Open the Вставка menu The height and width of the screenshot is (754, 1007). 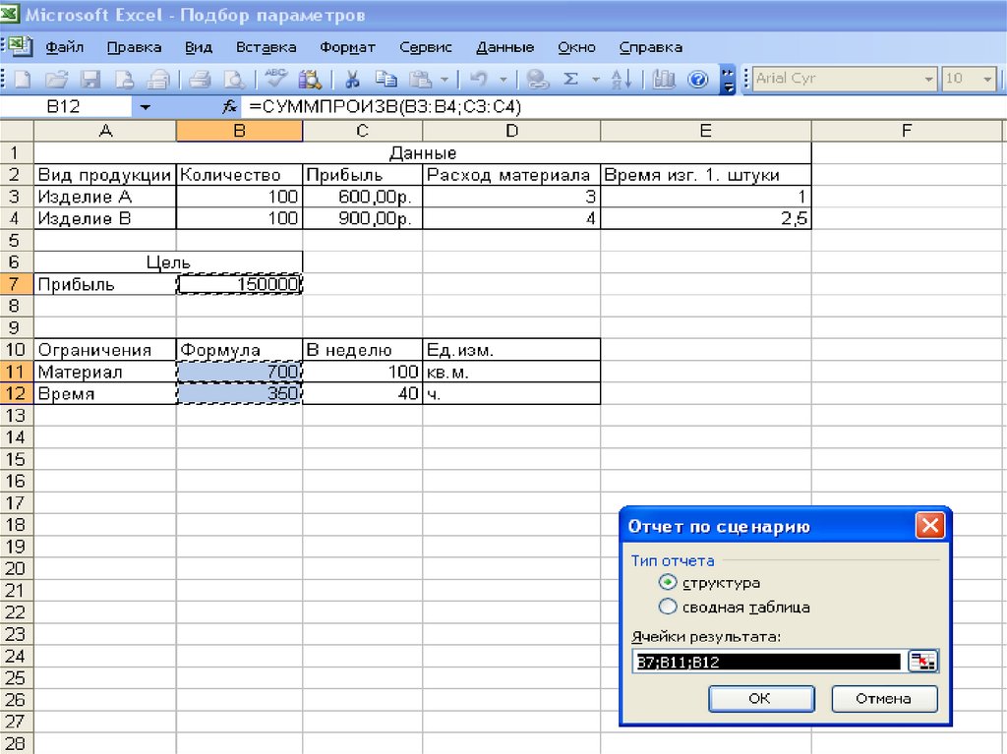266,47
